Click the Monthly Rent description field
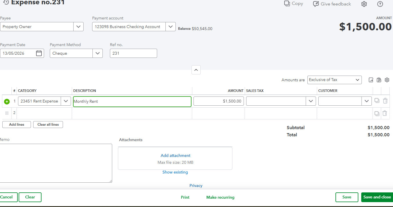 coord(132,101)
